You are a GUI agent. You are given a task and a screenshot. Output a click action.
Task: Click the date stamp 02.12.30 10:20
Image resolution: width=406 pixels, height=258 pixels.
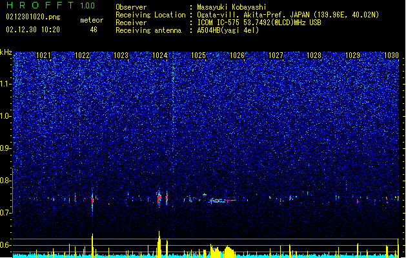pos(33,30)
